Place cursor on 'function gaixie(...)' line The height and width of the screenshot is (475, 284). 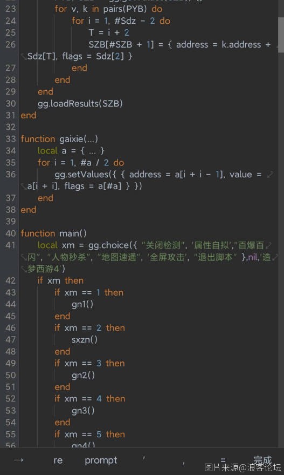59,139
